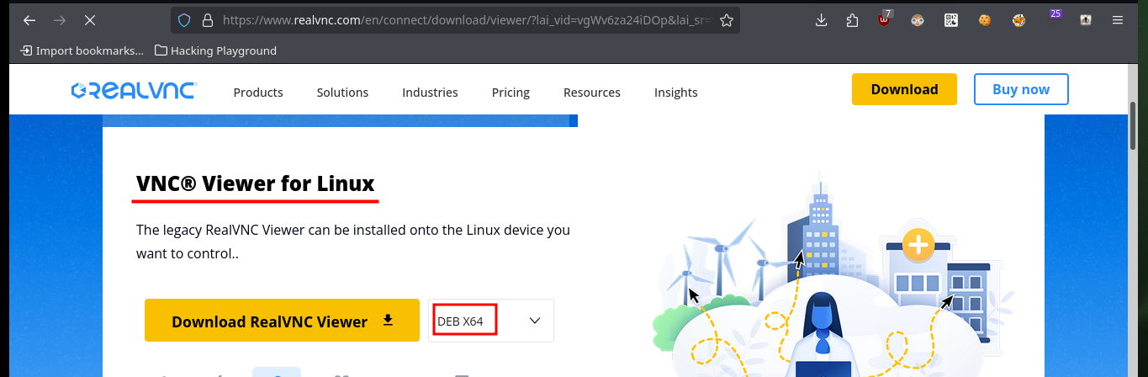Click the uBlock Origin shield icon
Image resolution: width=1148 pixels, height=377 pixels.
[x=884, y=19]
